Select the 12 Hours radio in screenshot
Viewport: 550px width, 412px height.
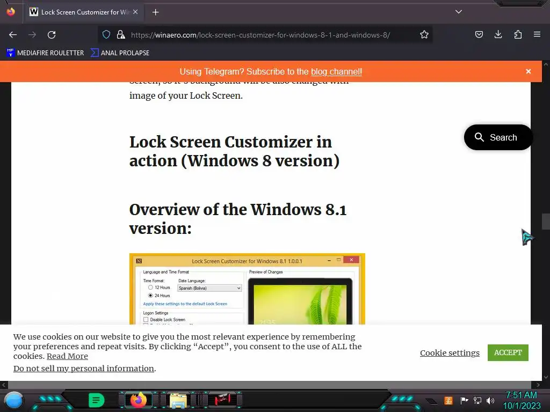tap(150, 288)
